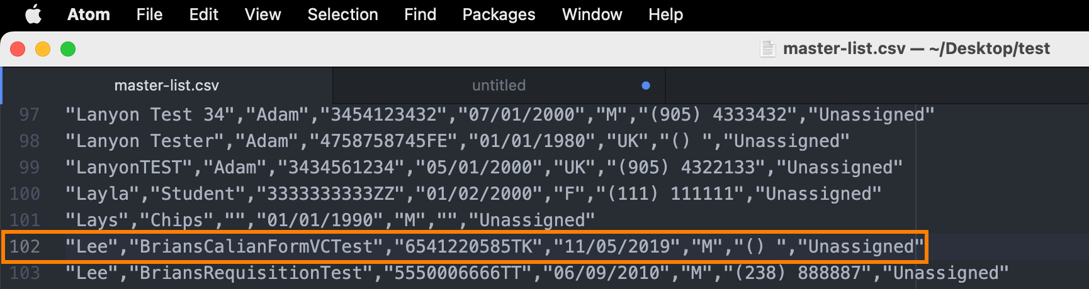The height and width of the screenshot is (289, 1089).
Task: Open the Edit menu
Action: (204, 14)
